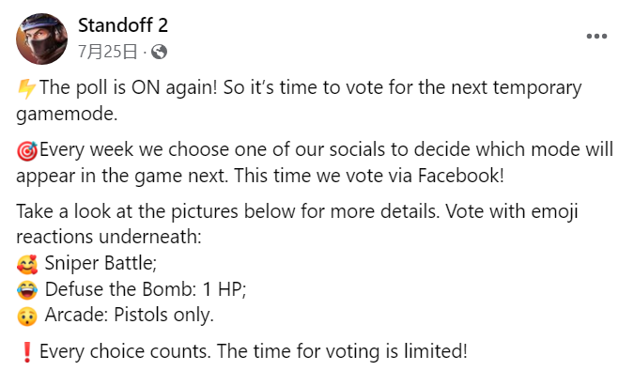Image resolution: width=634 pixels, height=371 pixels.
Task: Open the Standoff 2 profile avatar
Action: click(x=41, y=39)
